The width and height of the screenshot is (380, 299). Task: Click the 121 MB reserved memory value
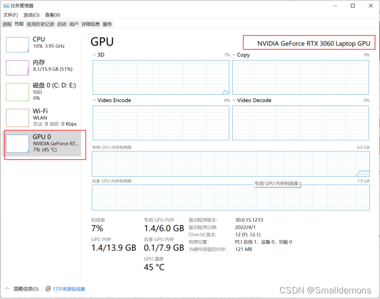[x=243, y=249]
